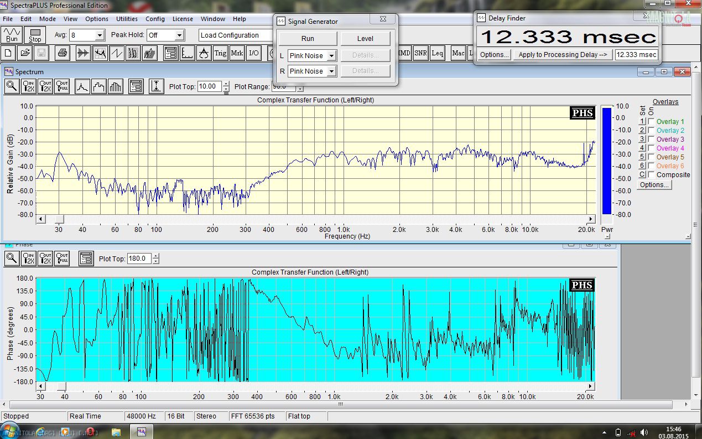Select the Trig trigger toolbar icon
This screenshot has width=702, height=439.
(220, 53)
